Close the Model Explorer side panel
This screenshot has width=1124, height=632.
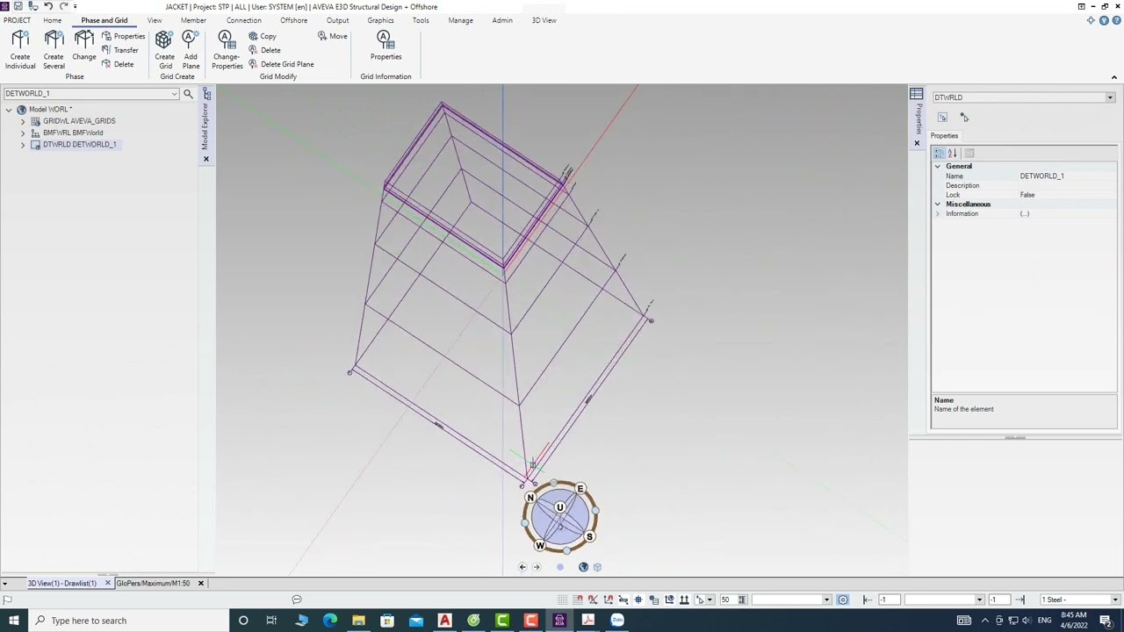point(206,159)
